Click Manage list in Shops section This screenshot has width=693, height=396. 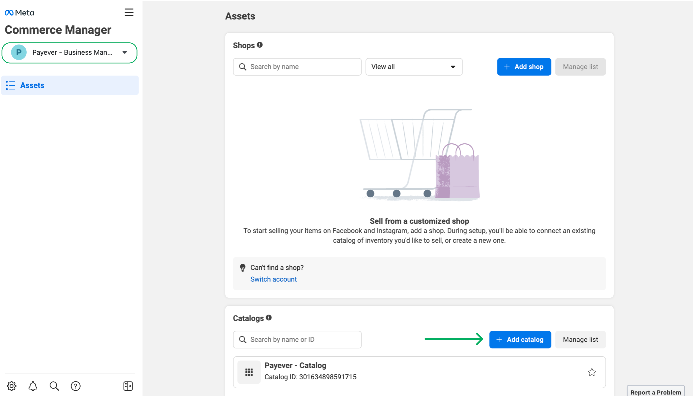[580, 67]
